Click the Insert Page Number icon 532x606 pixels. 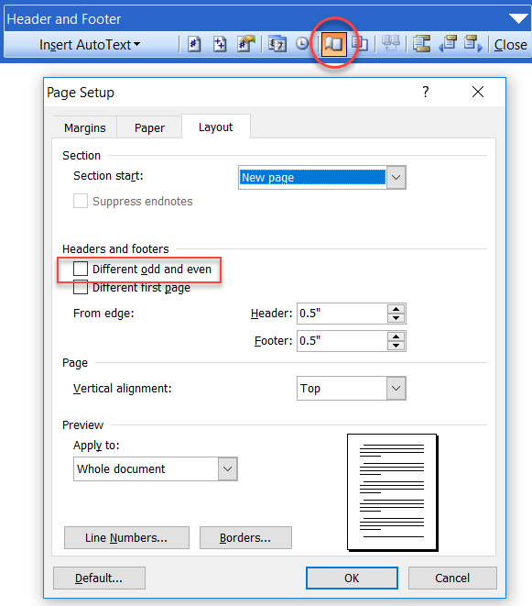[194, 44]
